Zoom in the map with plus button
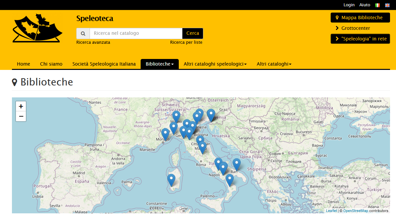 (21, 106)
